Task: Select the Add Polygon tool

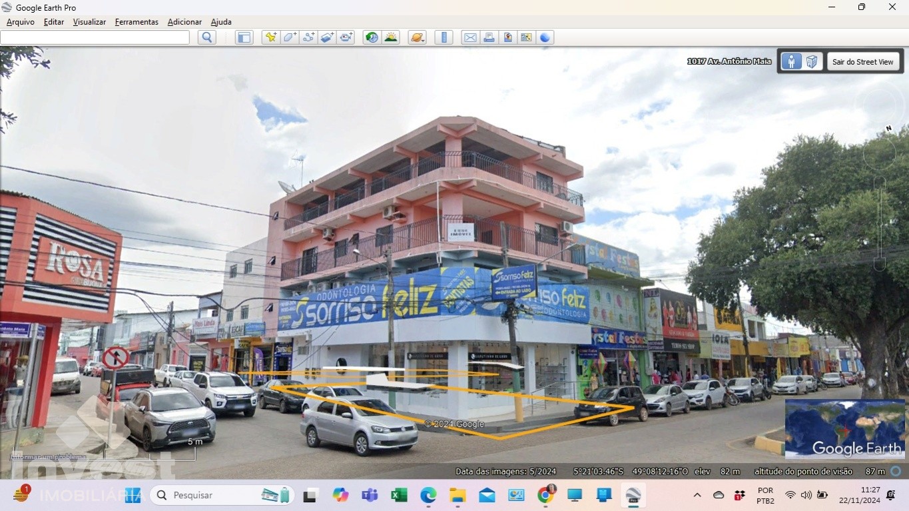Action: pos(290,37)
